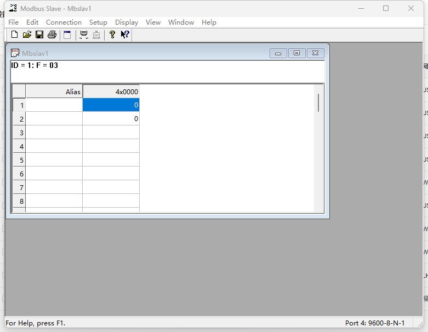
Task: Open the Setup menu
Action: [x=98, y=22]
